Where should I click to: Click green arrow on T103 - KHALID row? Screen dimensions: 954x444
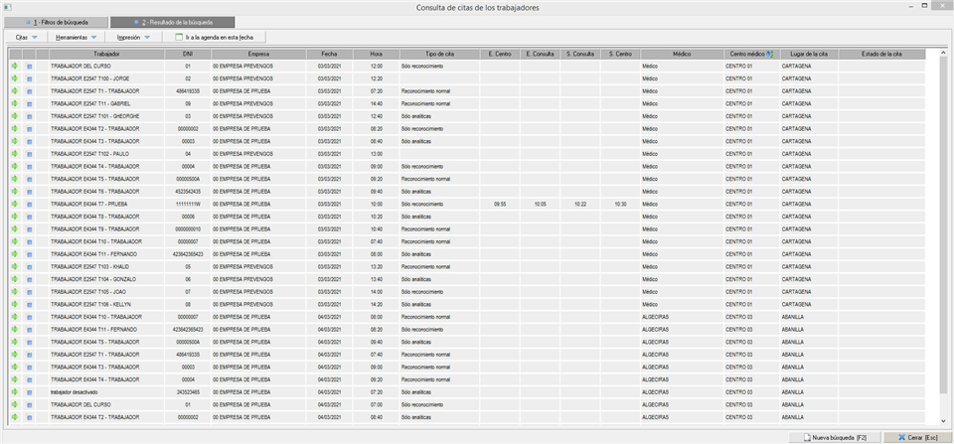coord(15,266)
